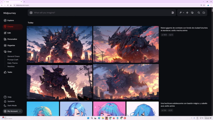The height and width of the screenshot is (120, 213).
Task: Open the sorceress image with cyan background
Action: (43, 109)
